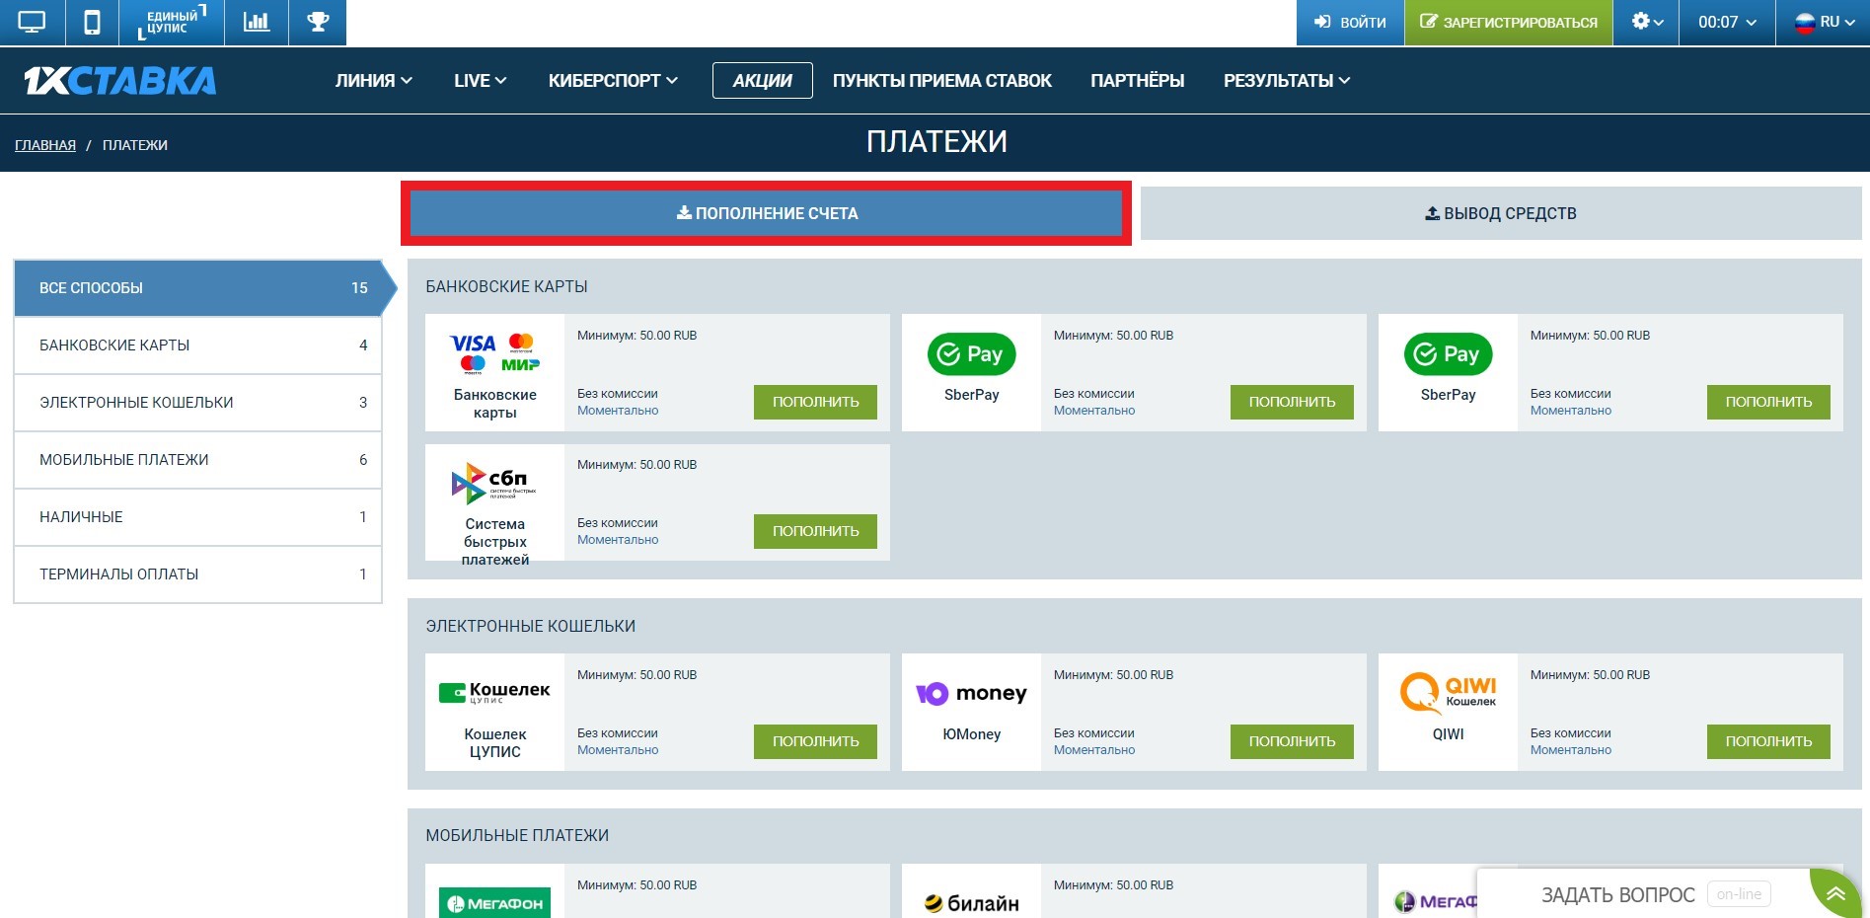The height and width of the screenshot is (918, 1870).
Task: Open the АКЦИИ page
Action: [763, 81]
